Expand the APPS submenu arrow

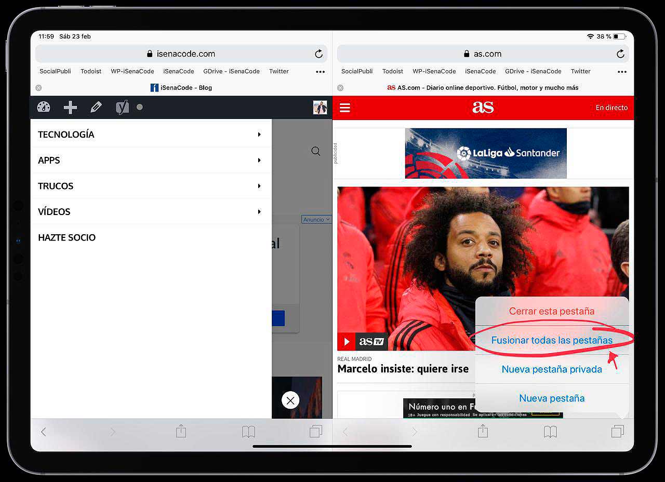click(259, 160)
